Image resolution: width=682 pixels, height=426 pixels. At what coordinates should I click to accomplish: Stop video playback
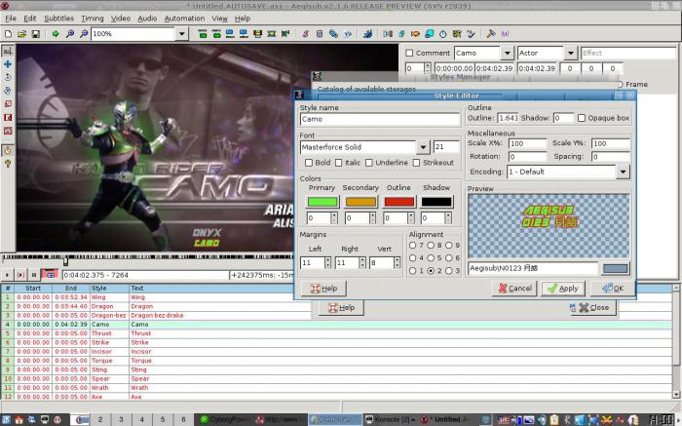(33, 275)
